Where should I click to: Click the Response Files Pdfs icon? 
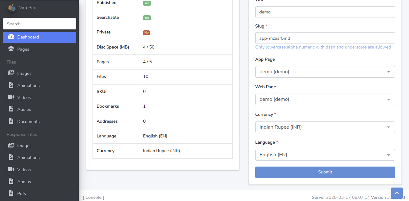11,193
